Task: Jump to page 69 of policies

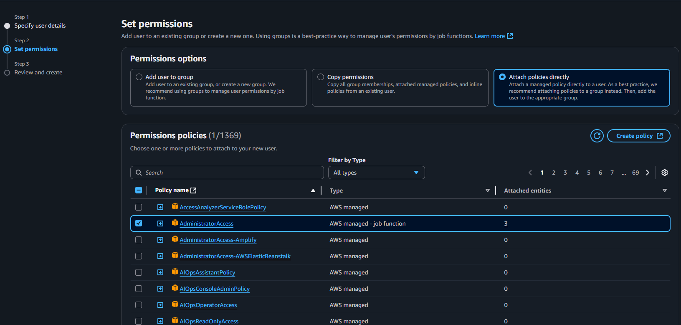Action: pos(635,173)
